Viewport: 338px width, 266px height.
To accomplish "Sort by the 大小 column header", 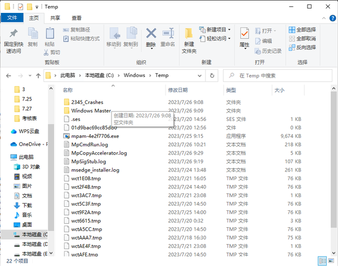I will point(279,90).
